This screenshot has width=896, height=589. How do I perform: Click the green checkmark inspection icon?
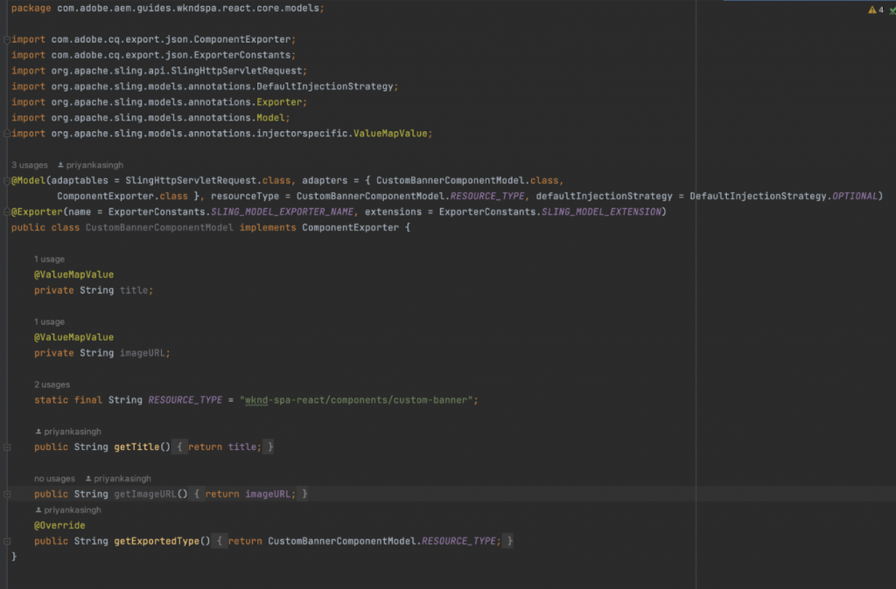pos(892,10)
